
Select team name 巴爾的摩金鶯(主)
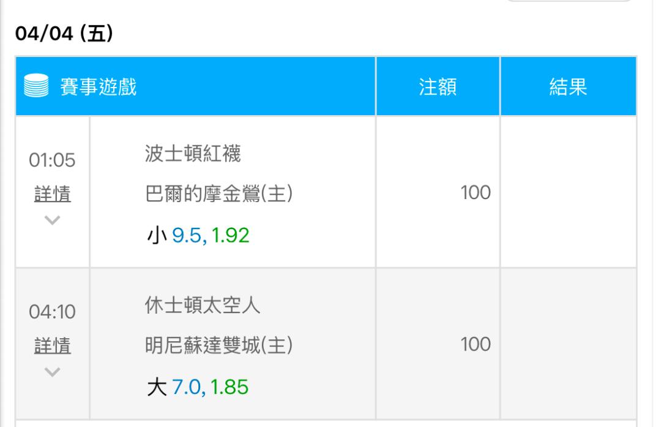point(218,194)
